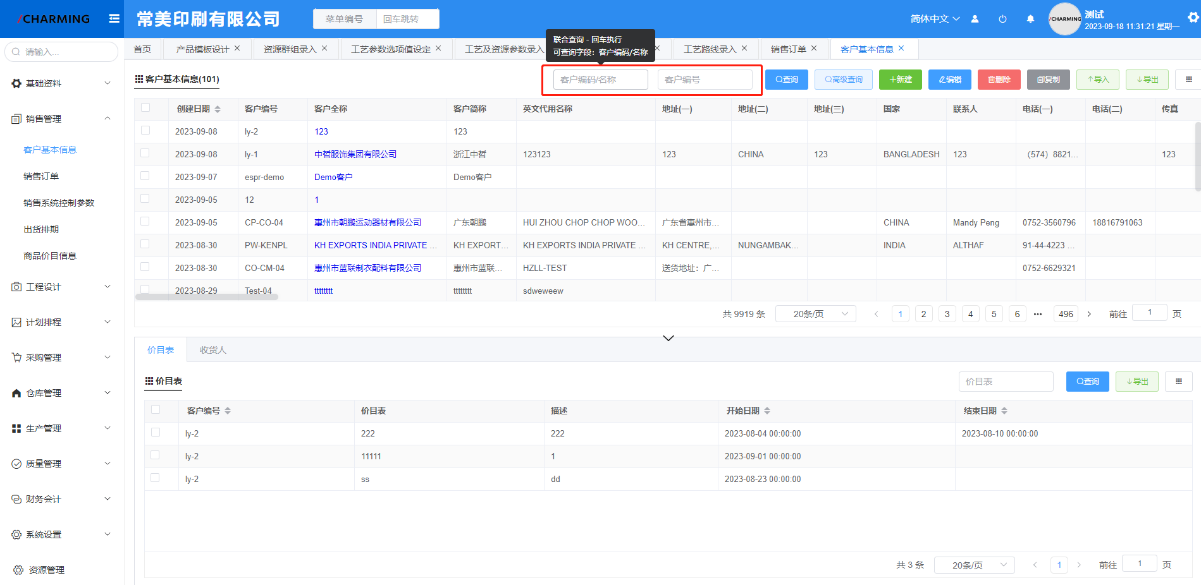Open the user profile icon in header
The image size is (1201, 585).
pos(975,19)
